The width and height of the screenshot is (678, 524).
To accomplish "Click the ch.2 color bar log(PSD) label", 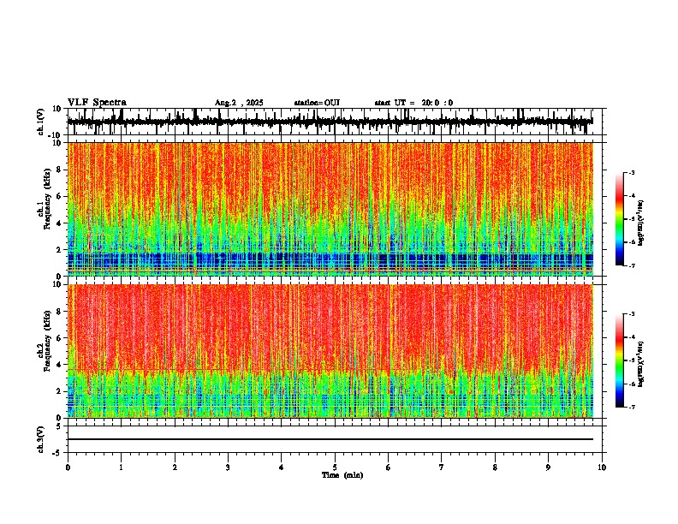I will coord(640,364).
